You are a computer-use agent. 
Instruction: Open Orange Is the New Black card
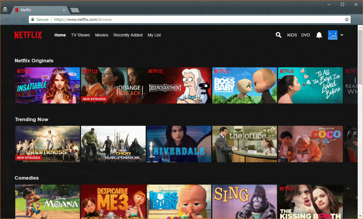tap(113, 85)
